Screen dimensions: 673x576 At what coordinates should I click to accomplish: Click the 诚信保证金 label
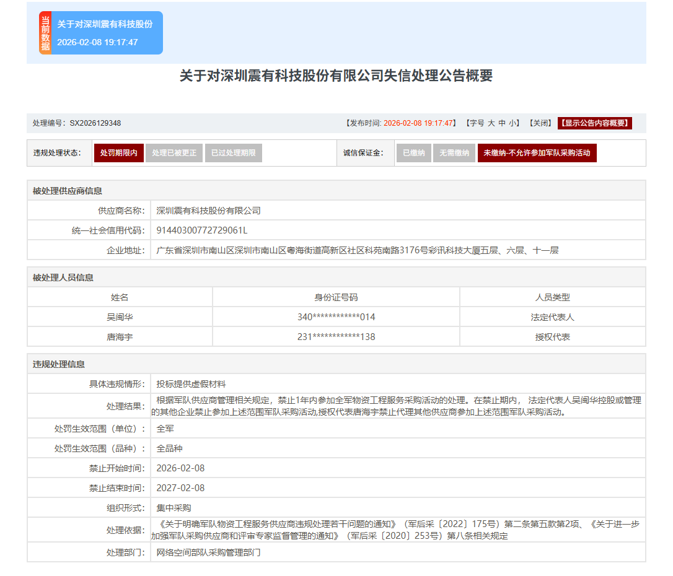[x=363, y=153]
